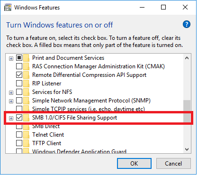Click folder icon beside Remote Differential Compression

click(x=27, y=75)
